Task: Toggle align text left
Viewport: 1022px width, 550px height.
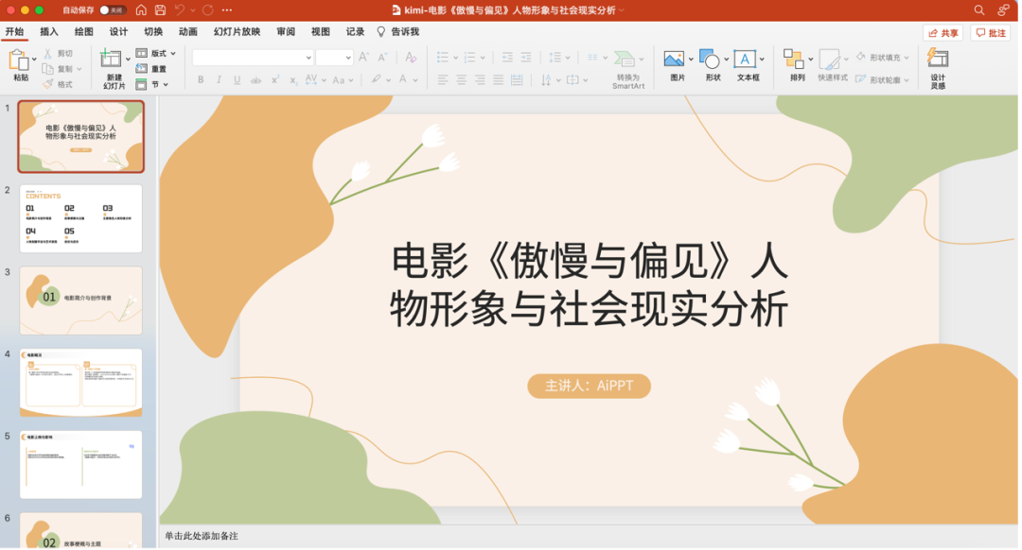Action: pyautogui.click(x=443, y=79)
